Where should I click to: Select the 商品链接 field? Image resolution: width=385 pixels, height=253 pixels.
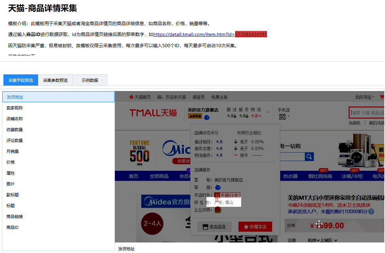[58, 216]
